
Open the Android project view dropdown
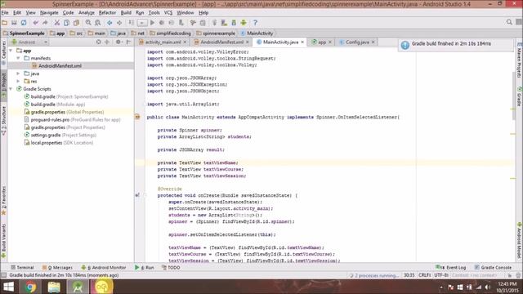[x=29, y=42]
